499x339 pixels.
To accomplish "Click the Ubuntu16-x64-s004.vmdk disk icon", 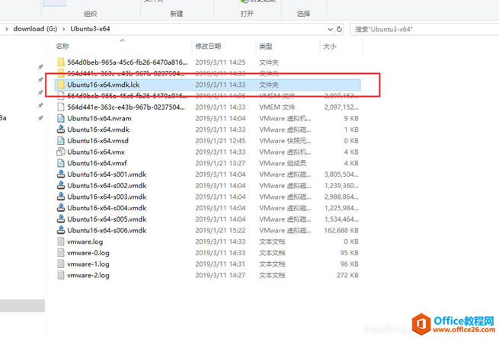I will click(61, 208).
